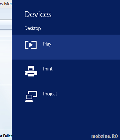Open the Project label in Devices
This screenshot has height=140, width=120.
[50, 94]
